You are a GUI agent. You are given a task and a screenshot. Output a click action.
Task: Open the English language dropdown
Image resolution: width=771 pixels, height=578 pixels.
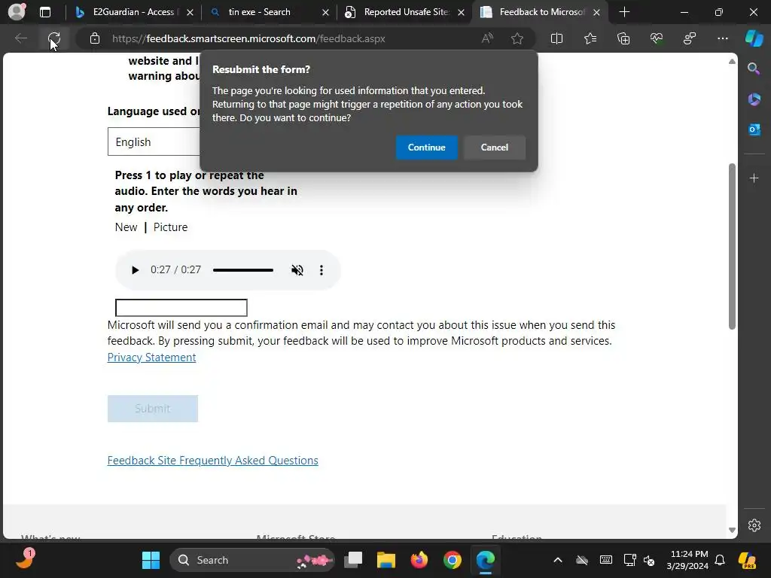click(154, 141)
